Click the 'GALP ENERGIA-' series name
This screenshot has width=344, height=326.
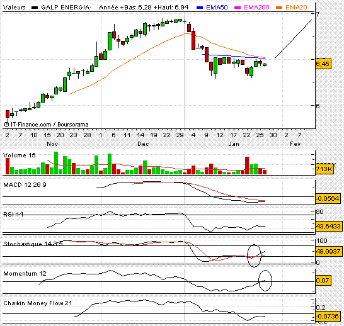click(x=66, y=8)
